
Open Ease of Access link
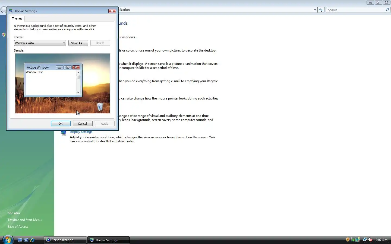(x=18, y=227)
